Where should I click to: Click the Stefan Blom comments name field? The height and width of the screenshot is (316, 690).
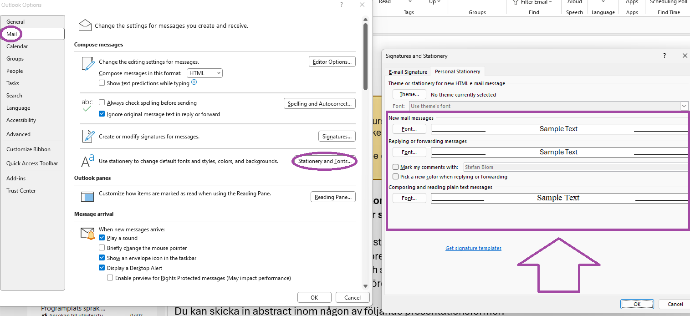click(x=576, y=167)
